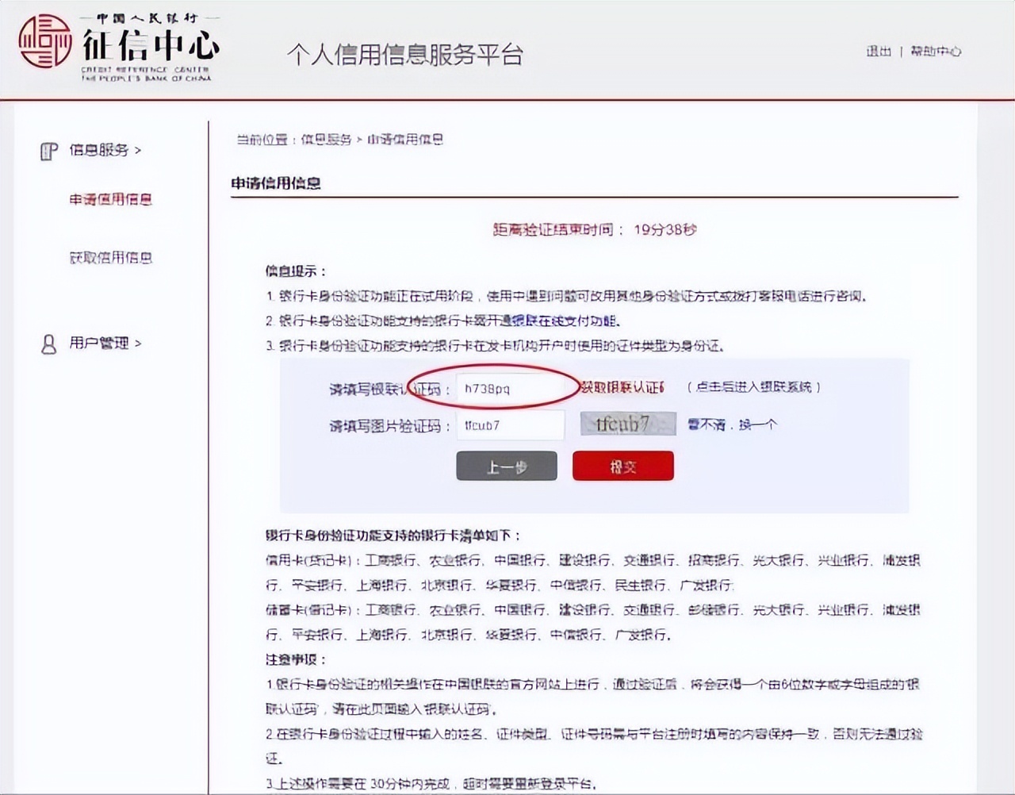Click the 上一步 previous step button
This screenshot has width=1015, height=795.
pyautogui.click(x=507, y=466)
